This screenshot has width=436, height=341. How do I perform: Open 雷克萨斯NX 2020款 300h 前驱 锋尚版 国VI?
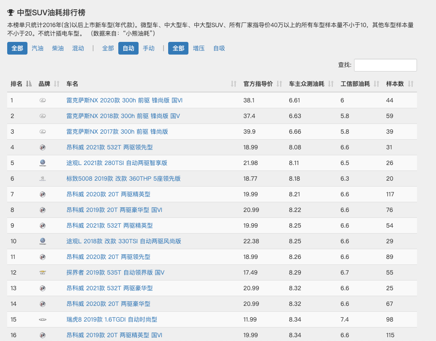124,100
